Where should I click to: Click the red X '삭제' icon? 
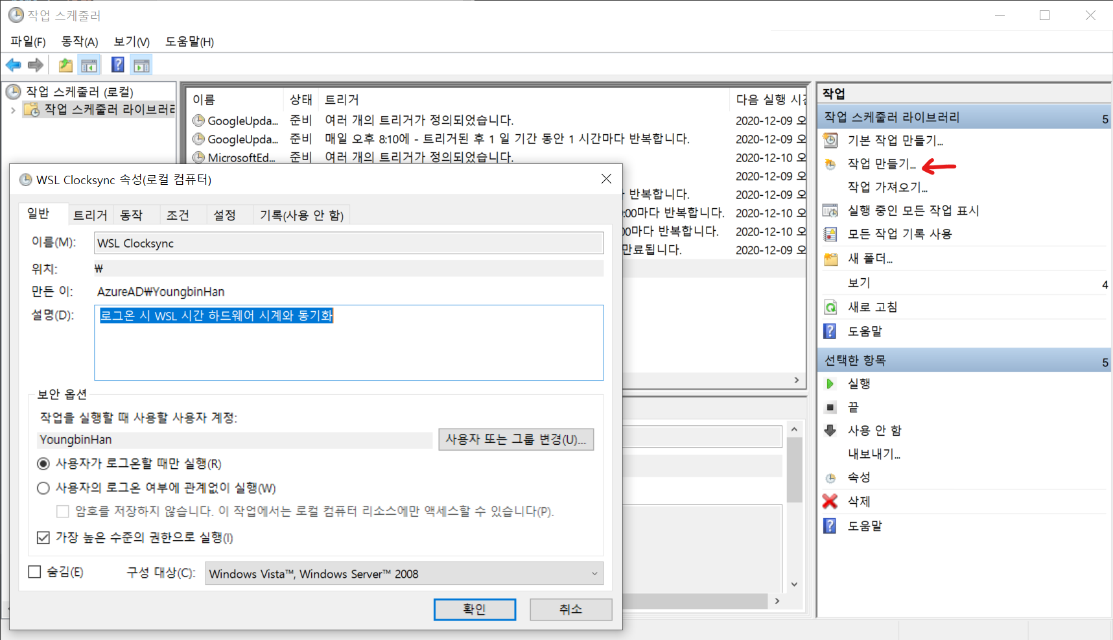point(830,501)
